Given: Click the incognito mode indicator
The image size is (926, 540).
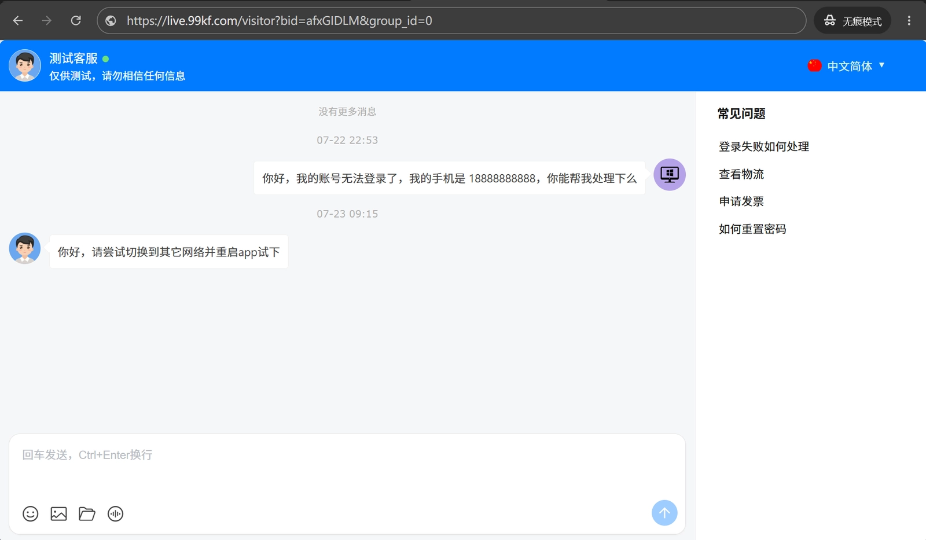Looking at the screenshot, I should pyautogui.click(x=852, y=21).
